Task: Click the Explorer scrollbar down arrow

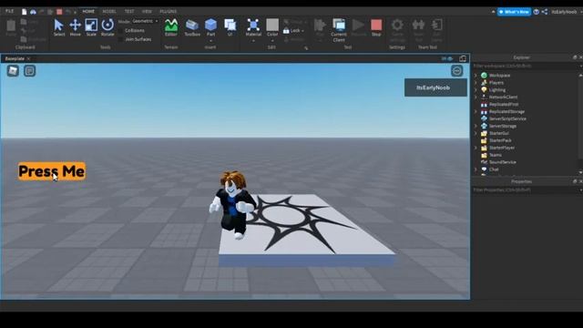Action: pyautogui.click(x=580, y=172)
